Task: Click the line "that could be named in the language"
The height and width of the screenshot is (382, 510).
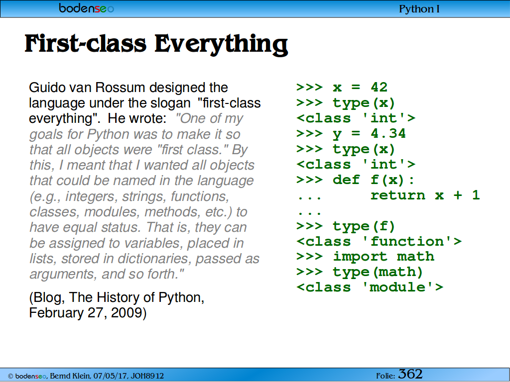Action: [x=141, y=181]
